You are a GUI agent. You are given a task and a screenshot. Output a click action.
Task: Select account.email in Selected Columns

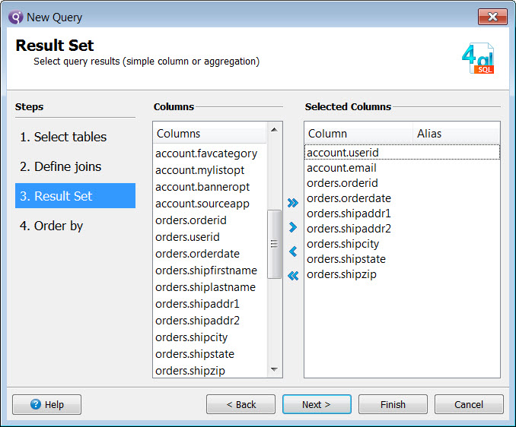pos(342,168)
